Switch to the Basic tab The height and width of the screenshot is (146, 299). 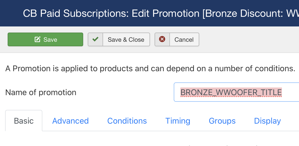(x=24, y=121)
